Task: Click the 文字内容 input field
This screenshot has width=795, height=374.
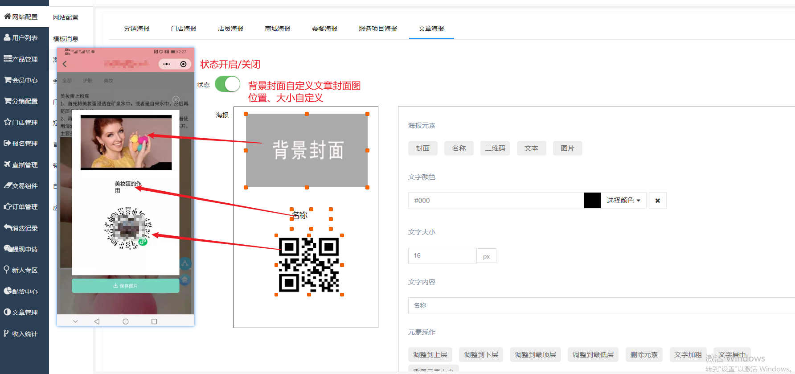Action: (x=601, y=305)
